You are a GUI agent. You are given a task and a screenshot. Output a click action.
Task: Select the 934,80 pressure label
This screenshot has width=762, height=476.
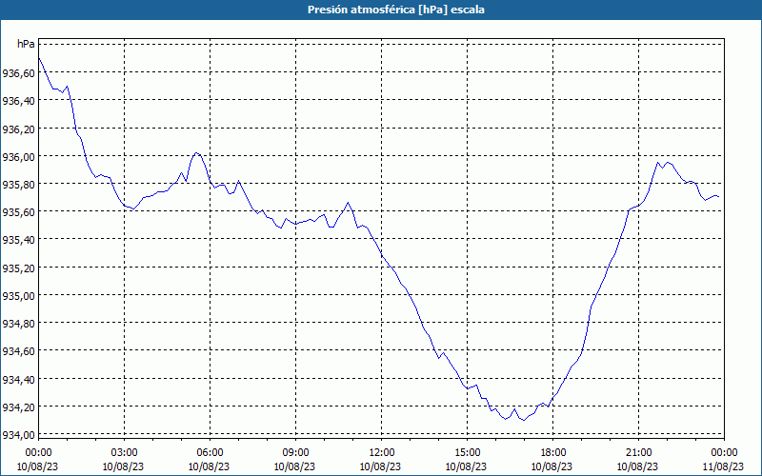18,324
